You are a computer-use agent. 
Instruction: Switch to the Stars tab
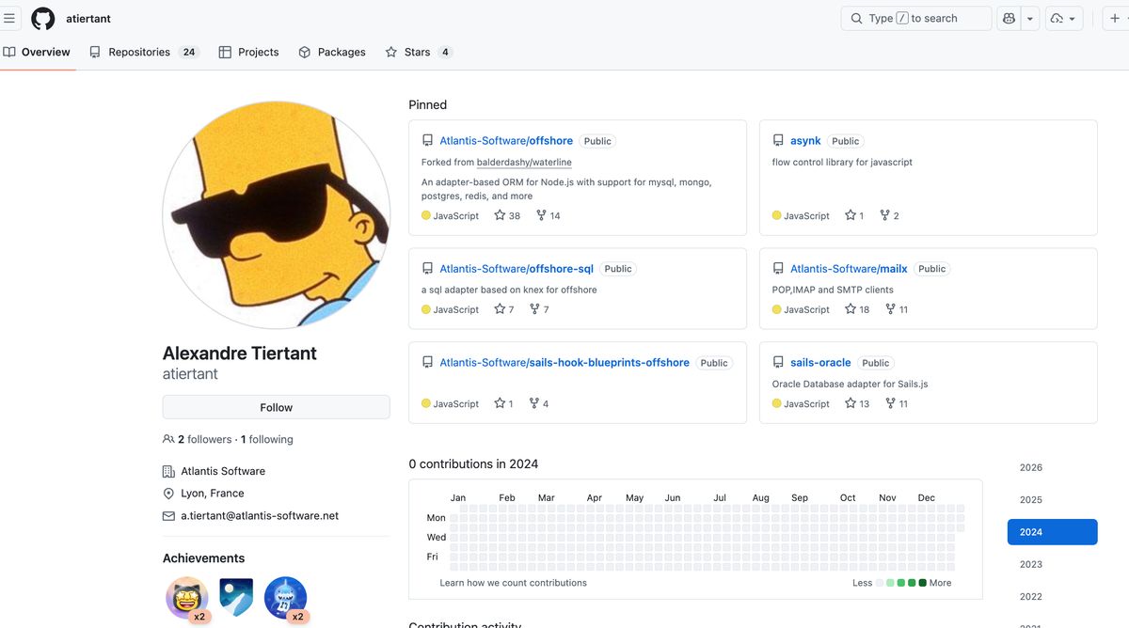pyautogui.click(x=419, y=52)
